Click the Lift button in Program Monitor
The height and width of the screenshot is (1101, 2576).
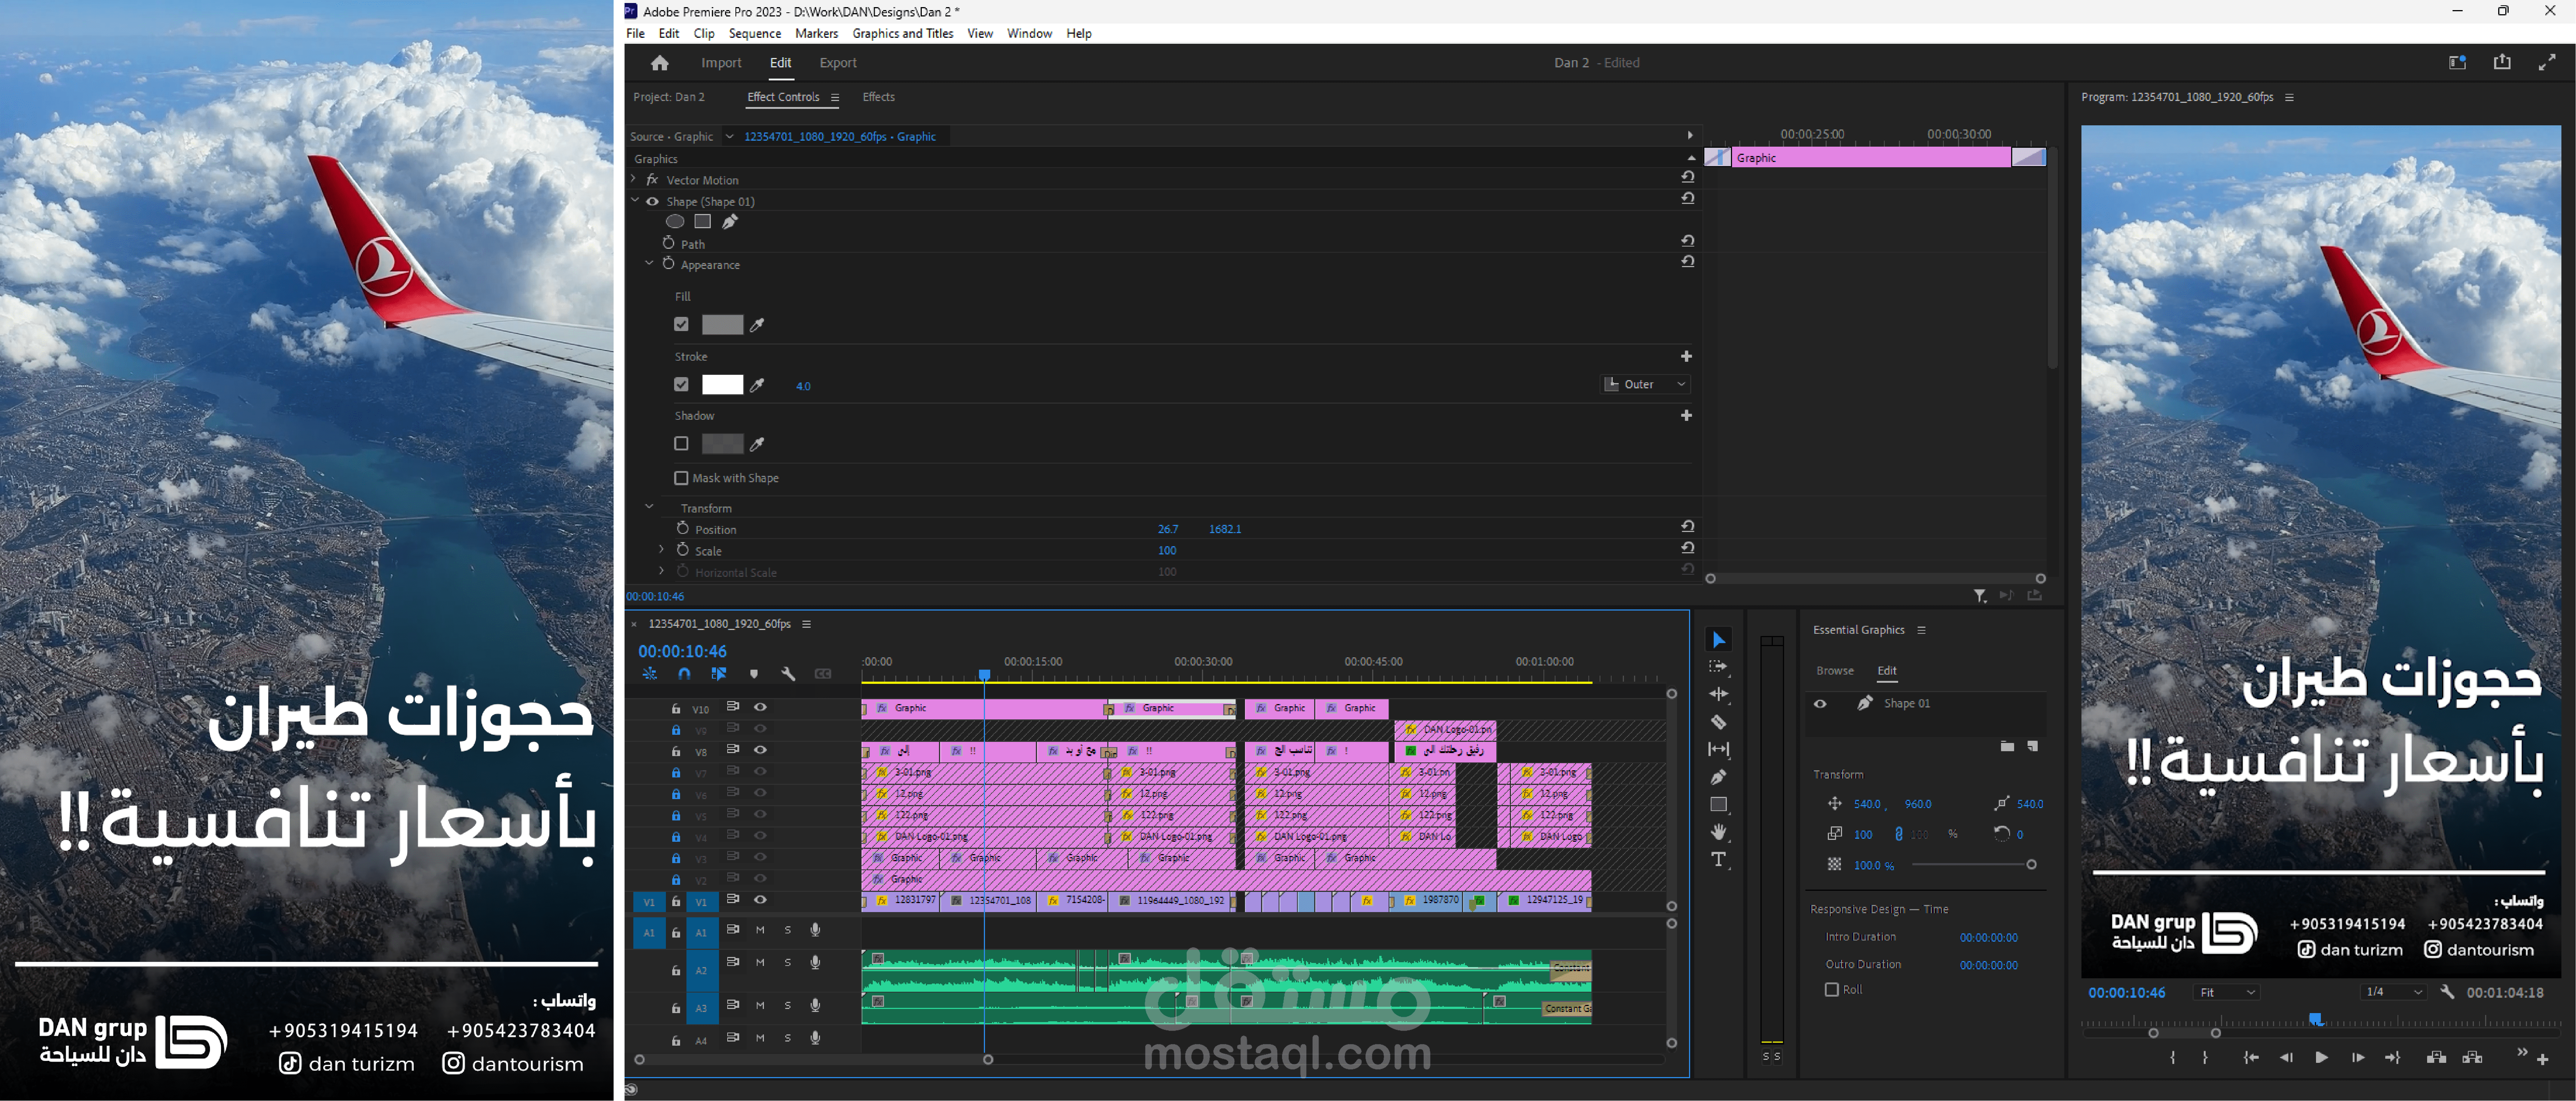click(x=2436, y=1057)
